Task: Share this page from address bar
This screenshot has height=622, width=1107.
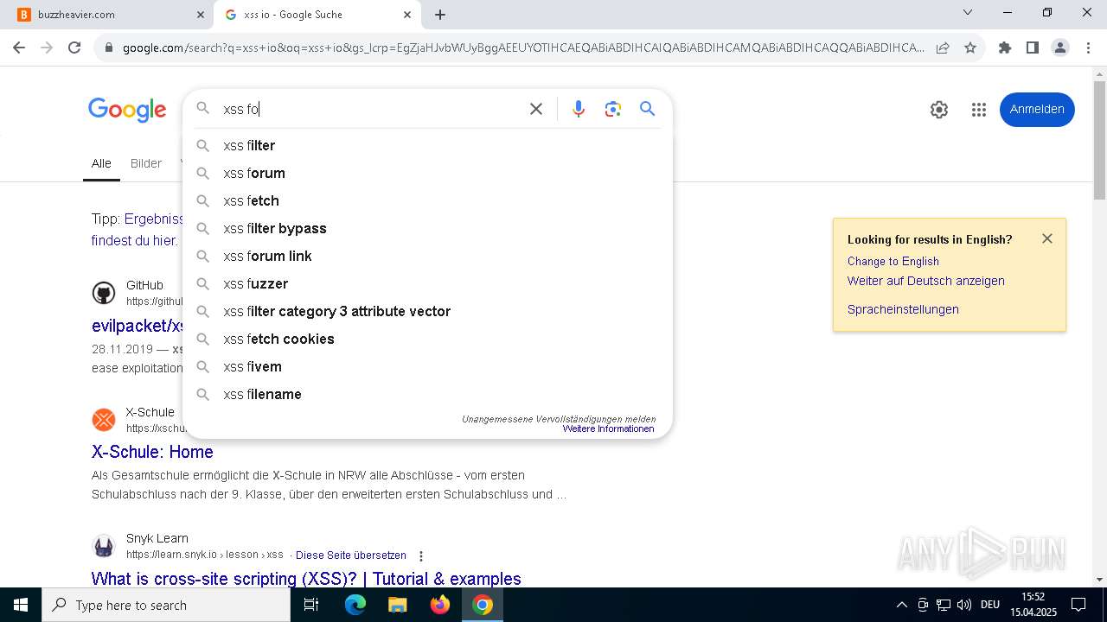Action: [x=943, y=48]
